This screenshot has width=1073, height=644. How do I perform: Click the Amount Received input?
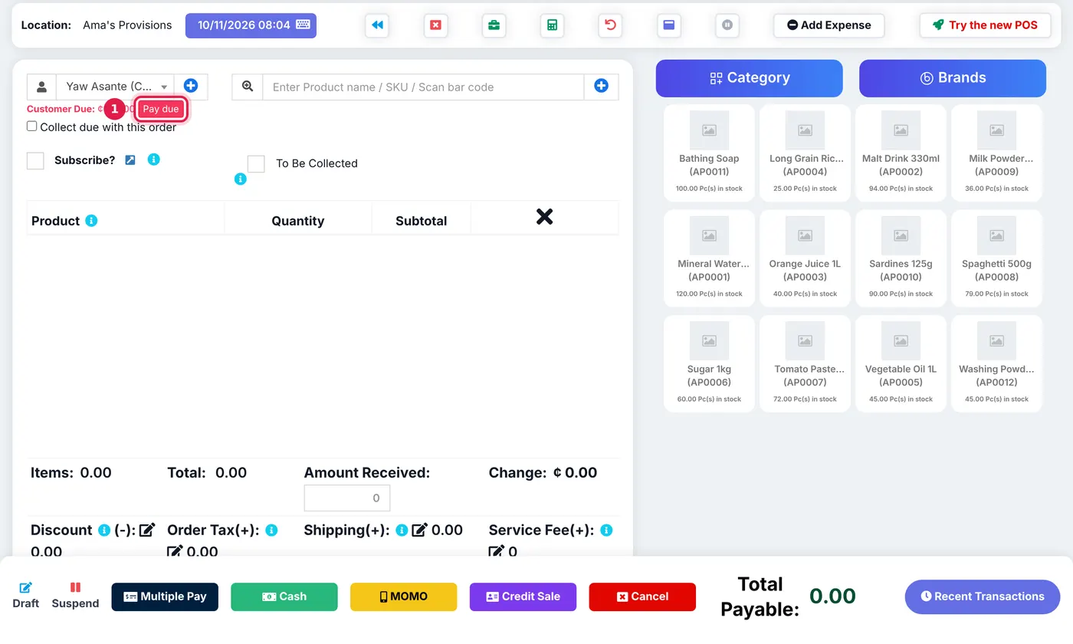[347, 498]
